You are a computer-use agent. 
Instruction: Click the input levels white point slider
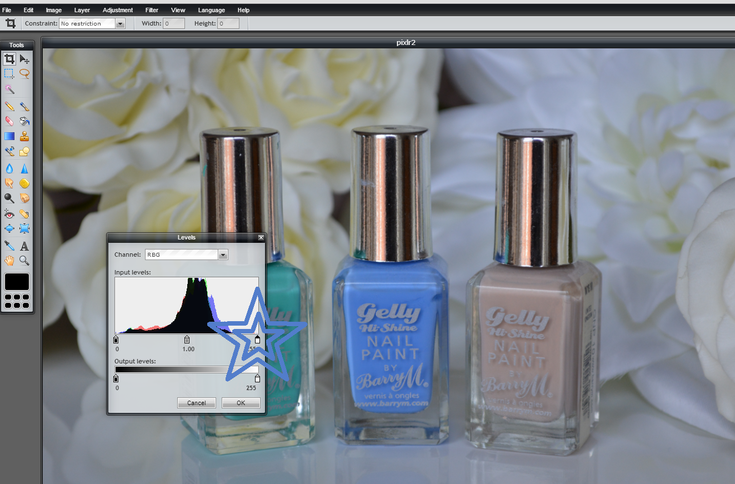[257, 340]
